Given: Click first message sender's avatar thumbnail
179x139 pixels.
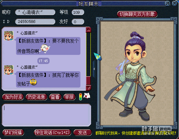Looking at the screenshot, I should click(9, 36).
